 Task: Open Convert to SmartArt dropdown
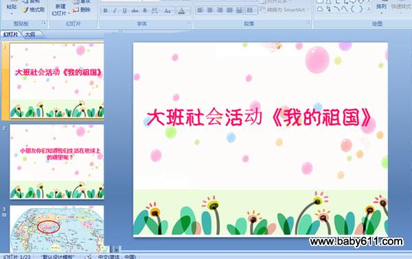point(285,10)
